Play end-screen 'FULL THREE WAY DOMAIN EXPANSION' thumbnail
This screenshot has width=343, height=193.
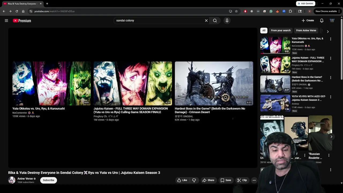click(133, 83)
